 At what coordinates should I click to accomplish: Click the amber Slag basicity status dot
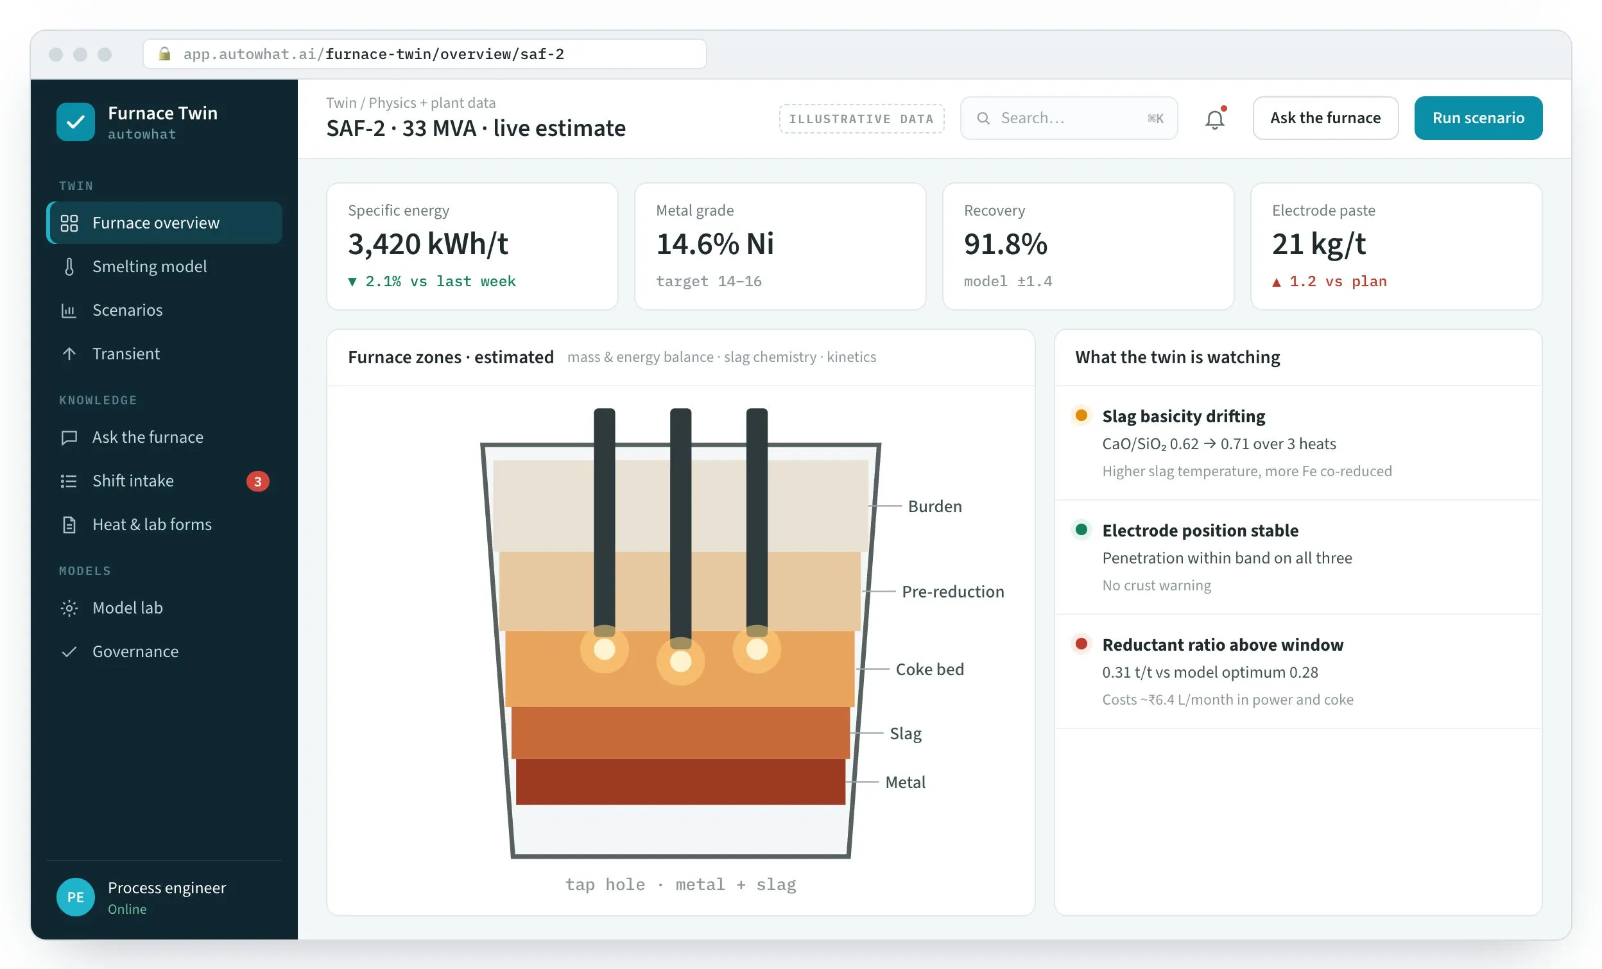(1081, 415)
